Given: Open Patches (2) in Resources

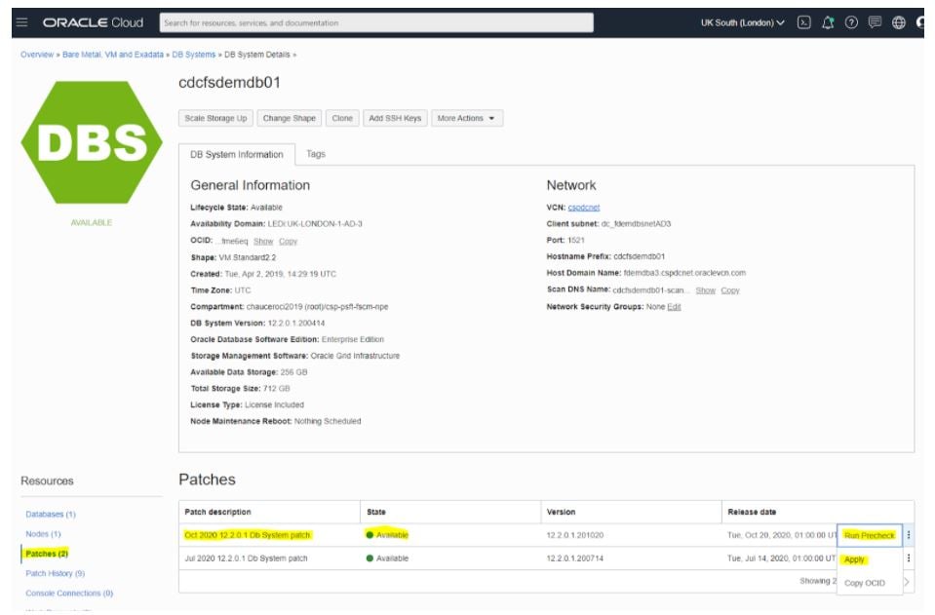Looking at the screenshot, I should (x=47, y=554).
